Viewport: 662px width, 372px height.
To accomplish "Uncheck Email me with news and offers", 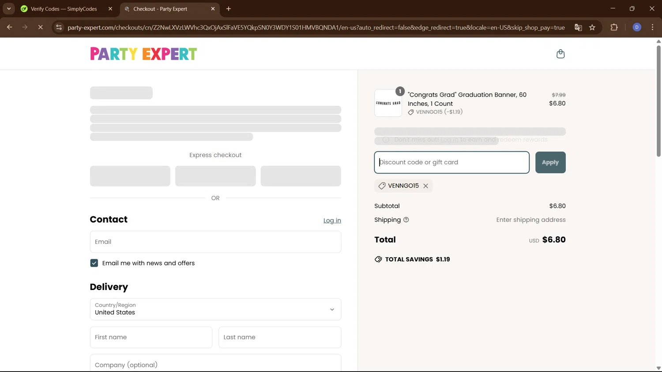I will click(x=94, y=263).
